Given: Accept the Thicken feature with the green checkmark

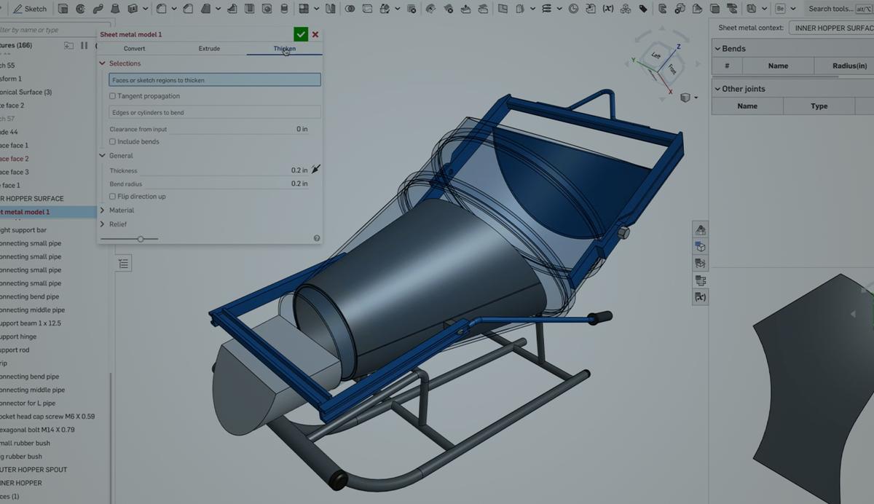Looking at the screenshot, I should pos(300,34).
